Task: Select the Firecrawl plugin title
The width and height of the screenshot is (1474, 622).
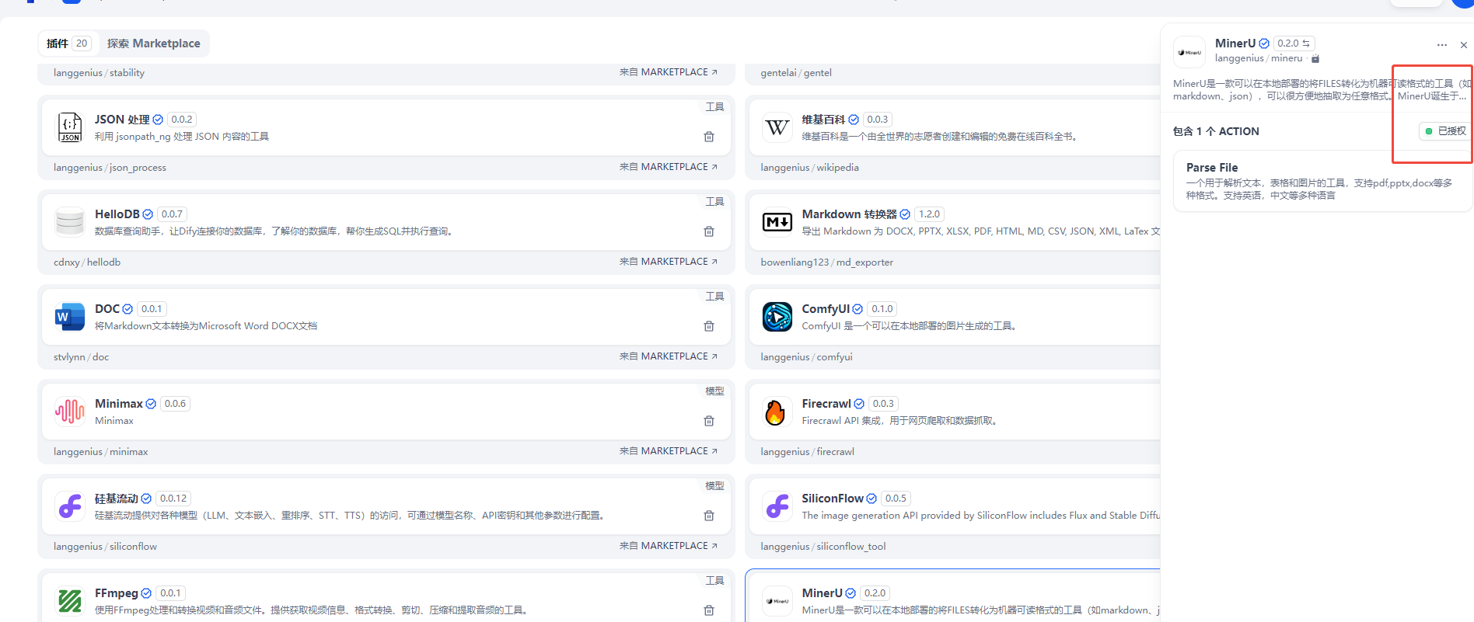Action: point(826,404)
